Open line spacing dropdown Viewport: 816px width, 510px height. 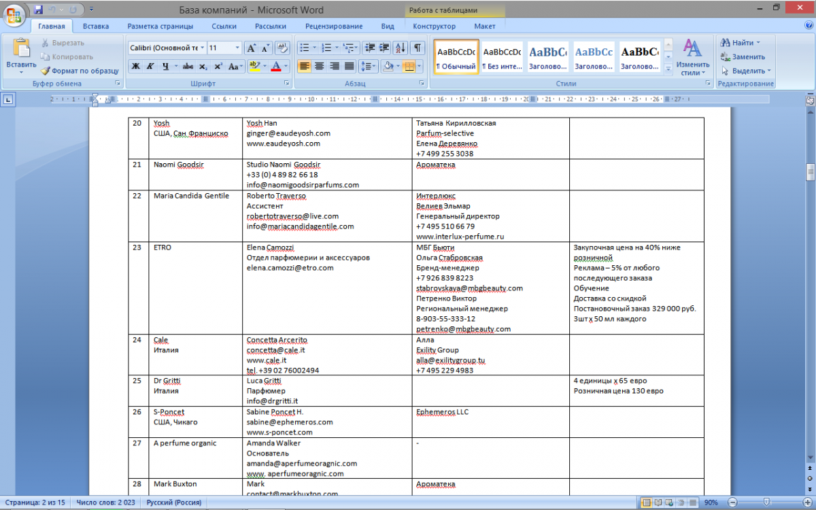(368, 66)
